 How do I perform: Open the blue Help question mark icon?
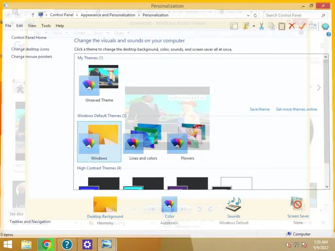328,34
